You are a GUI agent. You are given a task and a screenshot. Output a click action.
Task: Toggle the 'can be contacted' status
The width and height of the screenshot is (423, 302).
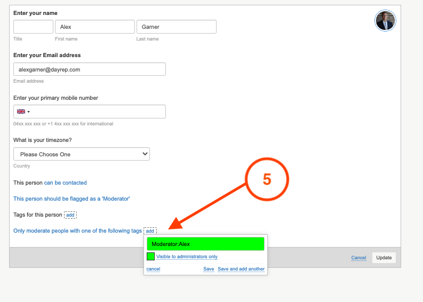tap(65, 182)
